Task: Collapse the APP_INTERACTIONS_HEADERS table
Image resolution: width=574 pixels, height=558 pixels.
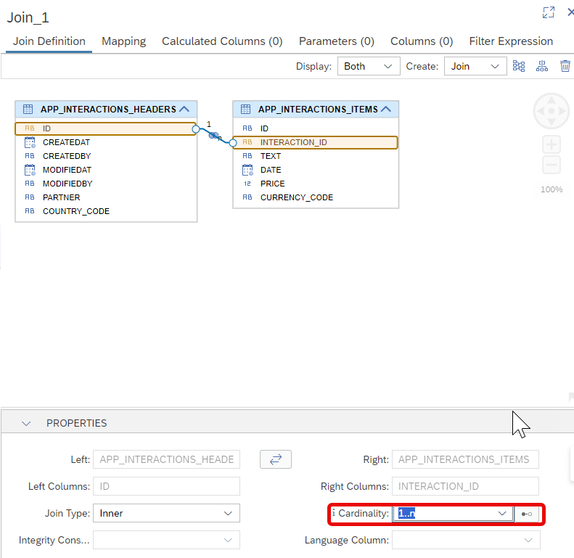Action: [x=184, y=109]
